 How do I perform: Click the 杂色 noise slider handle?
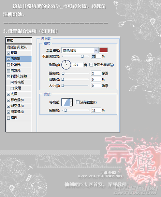[x=65, y=110]
